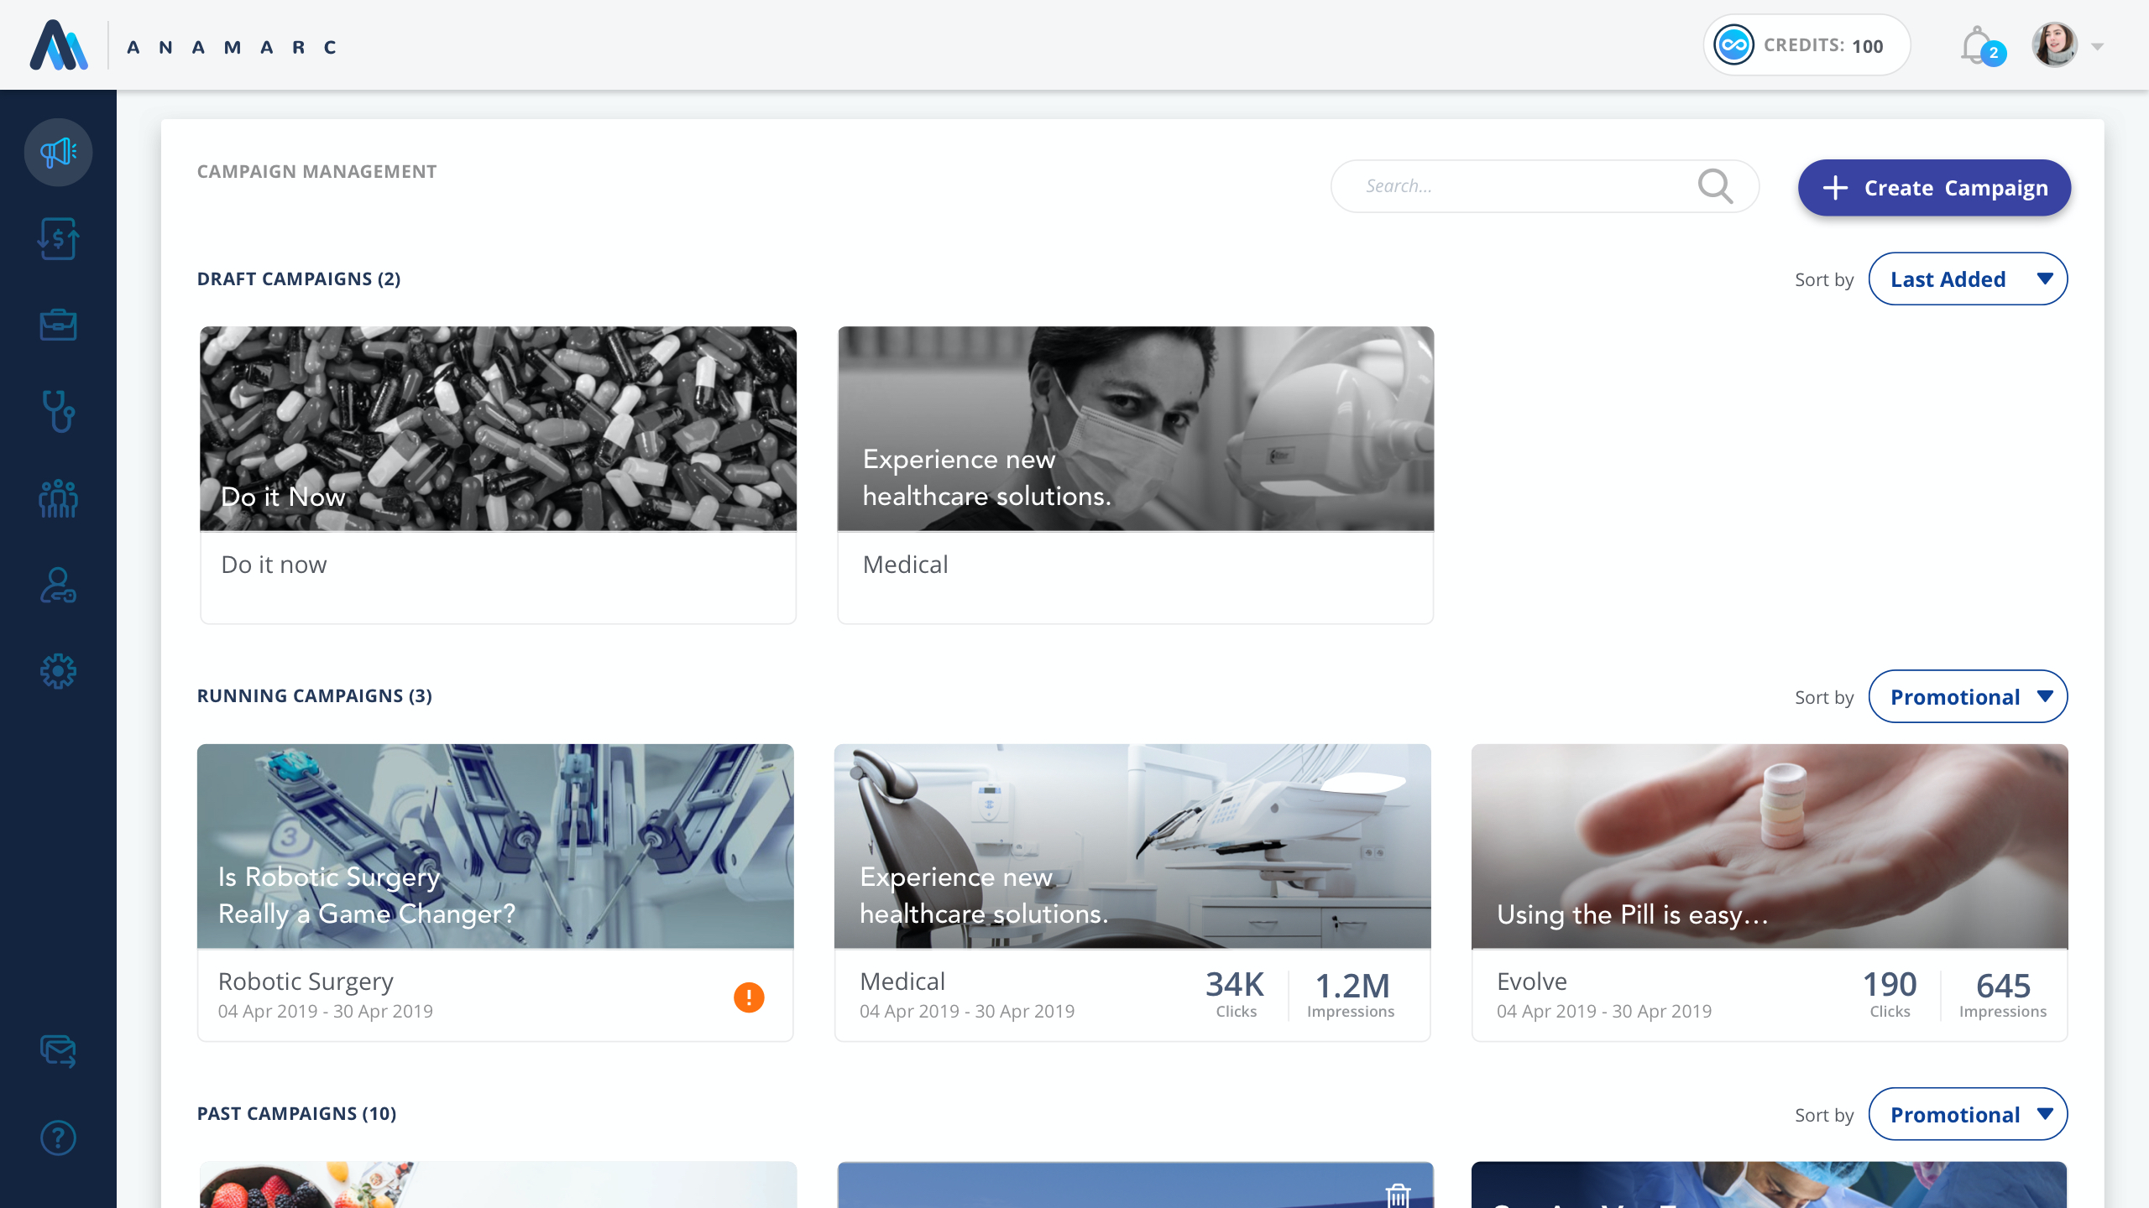2149x1208 pixels.
Task: Open the stethoscope sidebar icon
Action: click(x=58, y=411)
